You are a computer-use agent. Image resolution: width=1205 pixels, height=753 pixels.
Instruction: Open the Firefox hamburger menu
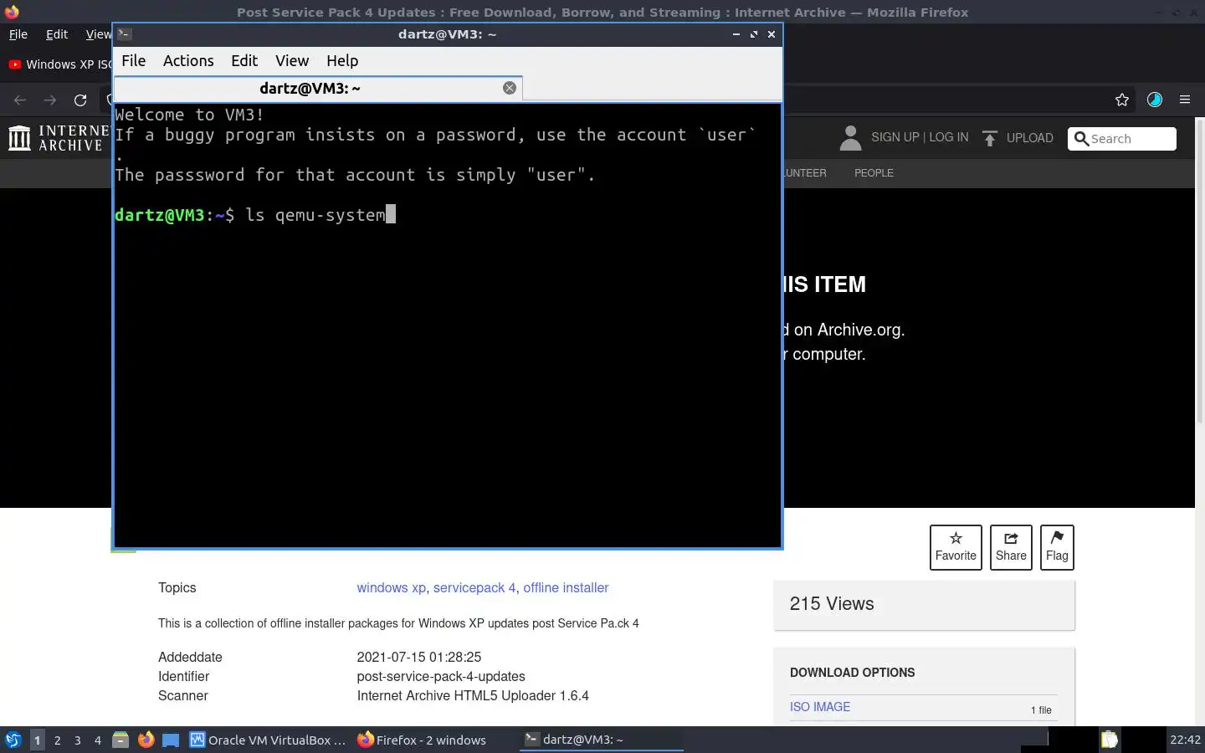tap(1185, 100)
